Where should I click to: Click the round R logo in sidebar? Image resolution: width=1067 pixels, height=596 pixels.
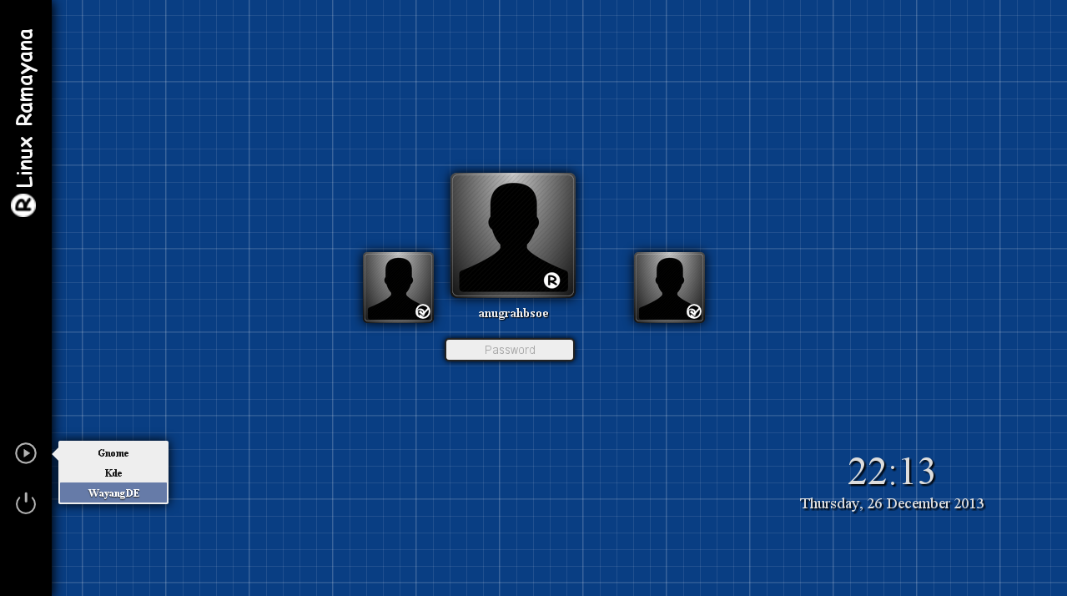click(23, 205)
